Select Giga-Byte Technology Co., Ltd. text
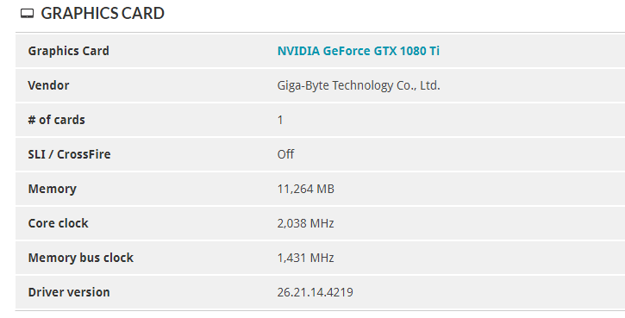625x318 pixels. [x=359, y=85]
